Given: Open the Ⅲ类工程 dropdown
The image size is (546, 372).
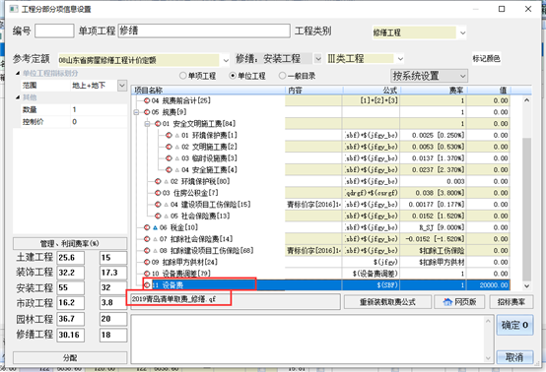Looking at the screenshot, I should click(400, 59).
